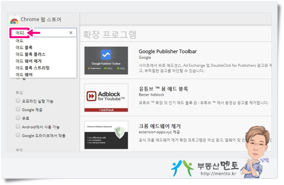The height and width of the screenshot is (185, 284).
Task: Select the radio button partly hidden under suggestions
Action: (18, 78)
